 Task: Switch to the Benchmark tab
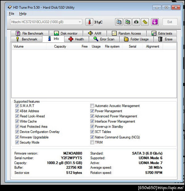point(27,39)
